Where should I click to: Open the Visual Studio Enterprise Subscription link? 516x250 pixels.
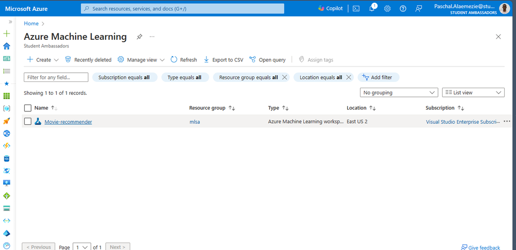(x=463, y=122)
